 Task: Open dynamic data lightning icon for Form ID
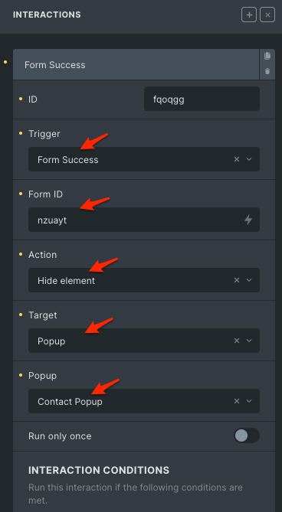(248, 220)
